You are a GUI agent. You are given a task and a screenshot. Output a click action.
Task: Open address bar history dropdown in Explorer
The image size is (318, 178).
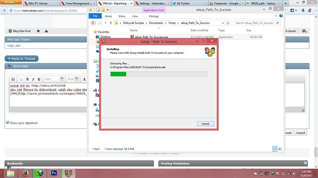(x=223, y=23)
